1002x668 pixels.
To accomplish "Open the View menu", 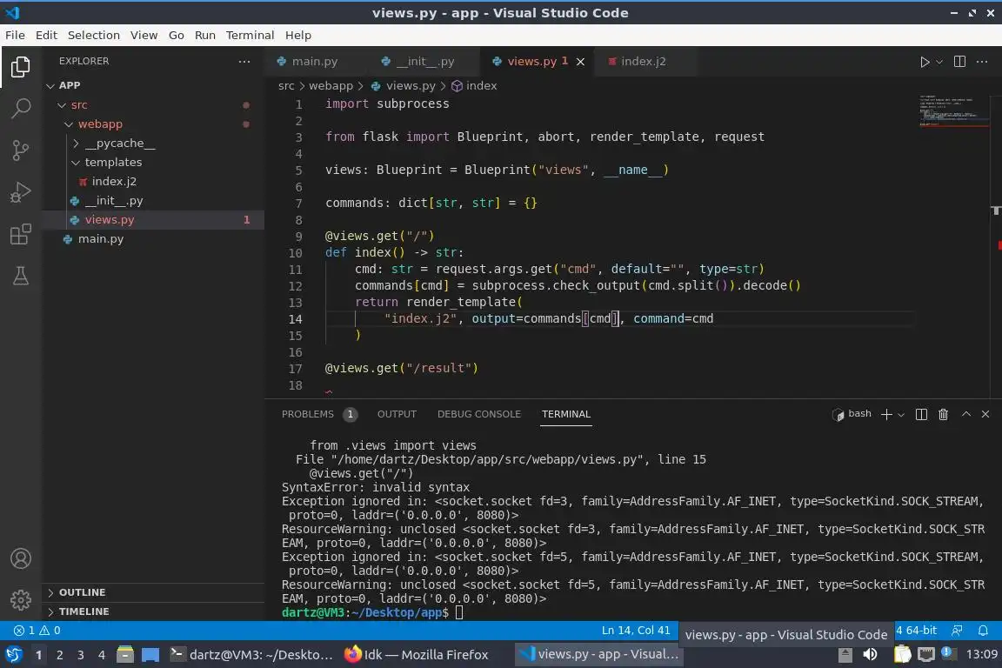I will pos(144,35).
